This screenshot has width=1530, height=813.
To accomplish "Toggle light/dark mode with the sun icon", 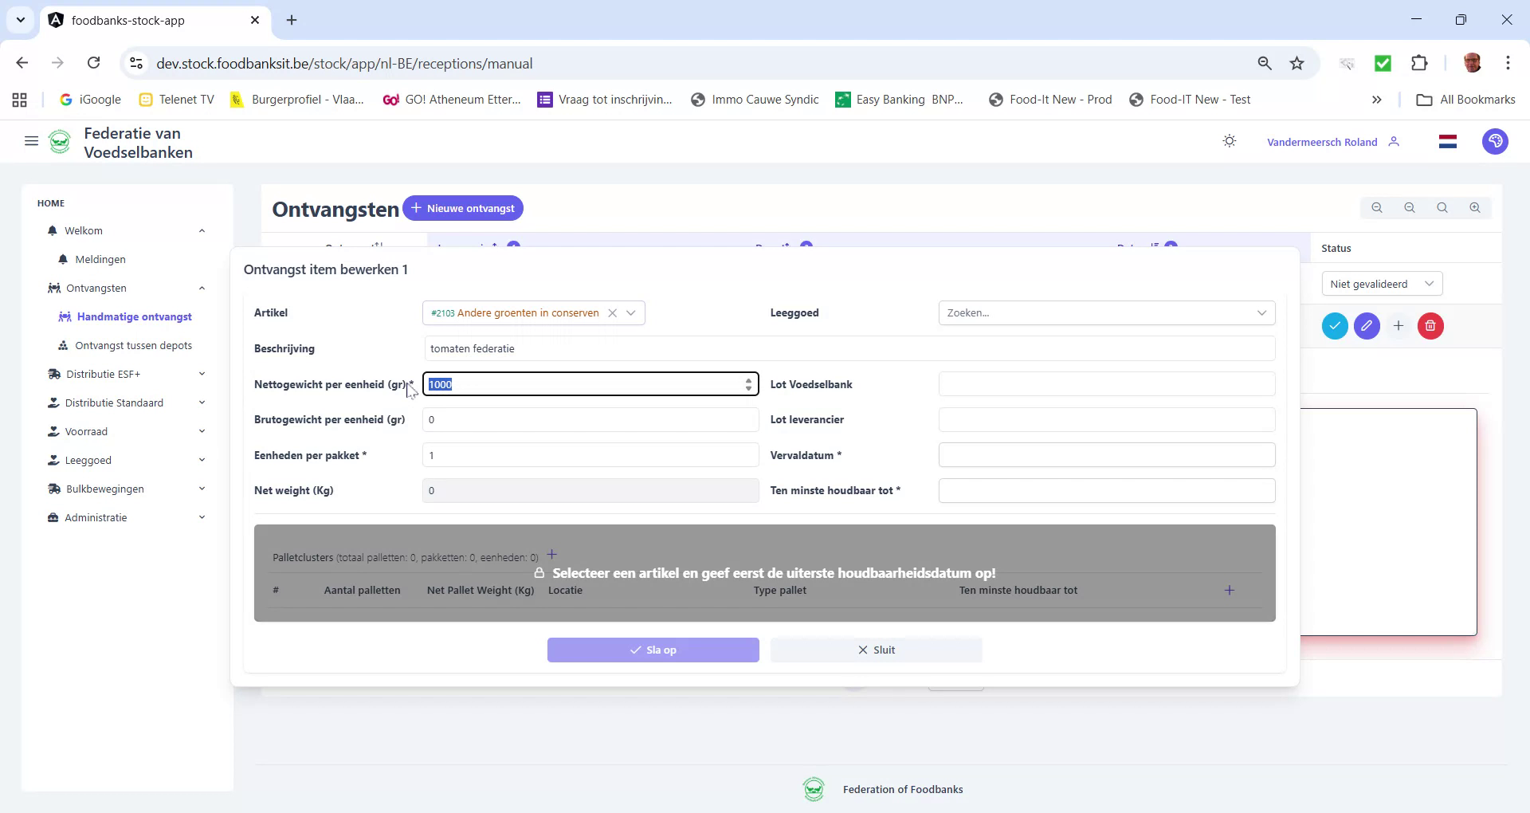I will (1229, 141).
